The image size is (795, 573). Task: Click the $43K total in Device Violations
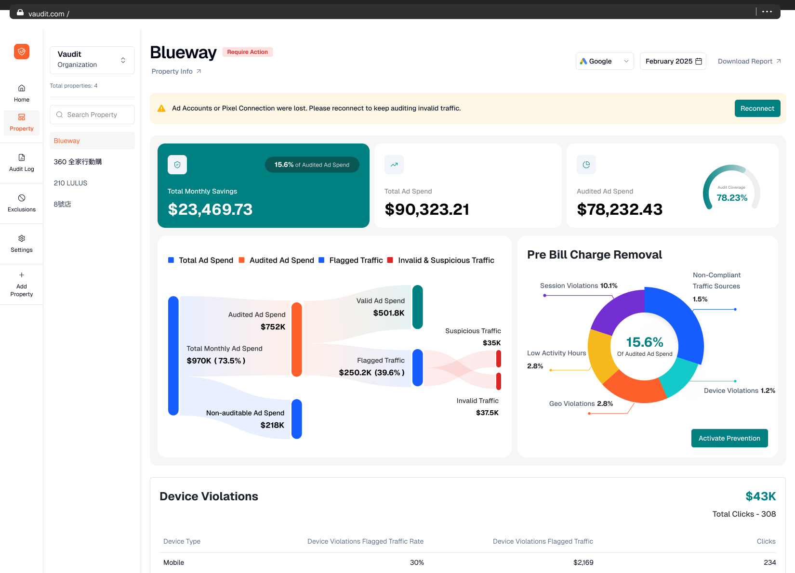point(761,496)
